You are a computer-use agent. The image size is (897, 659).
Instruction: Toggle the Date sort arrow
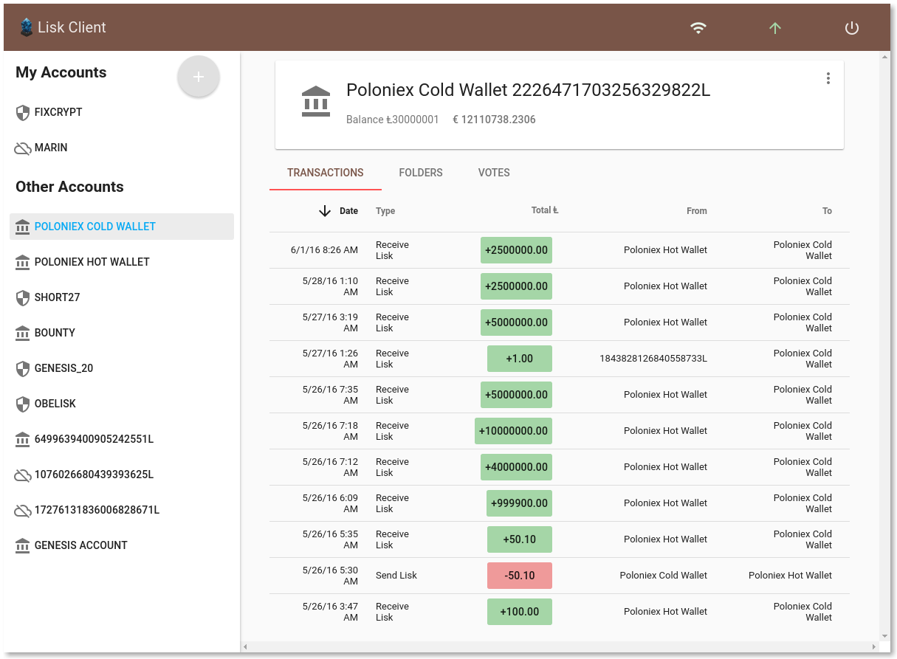click(325, 211)
